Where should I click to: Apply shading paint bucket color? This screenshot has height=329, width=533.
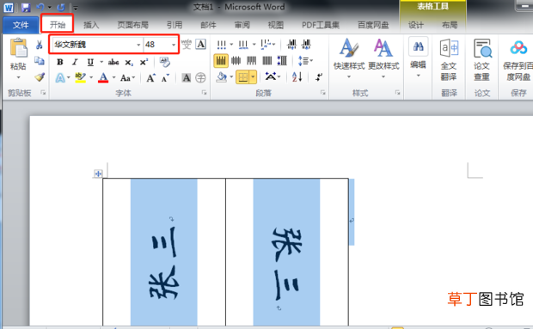click(222, 77)
